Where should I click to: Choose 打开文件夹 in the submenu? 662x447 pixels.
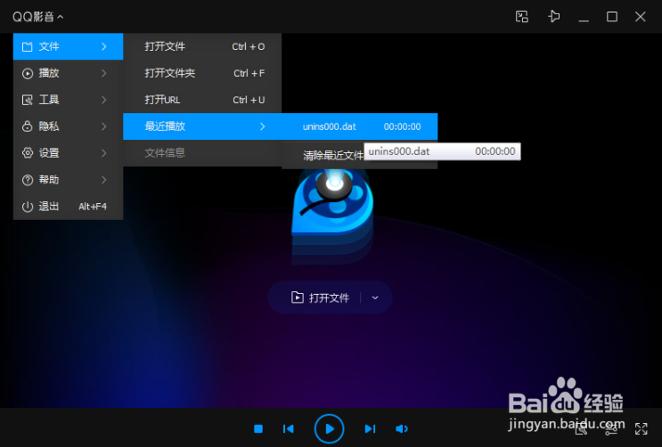click(x=202, y=73)
